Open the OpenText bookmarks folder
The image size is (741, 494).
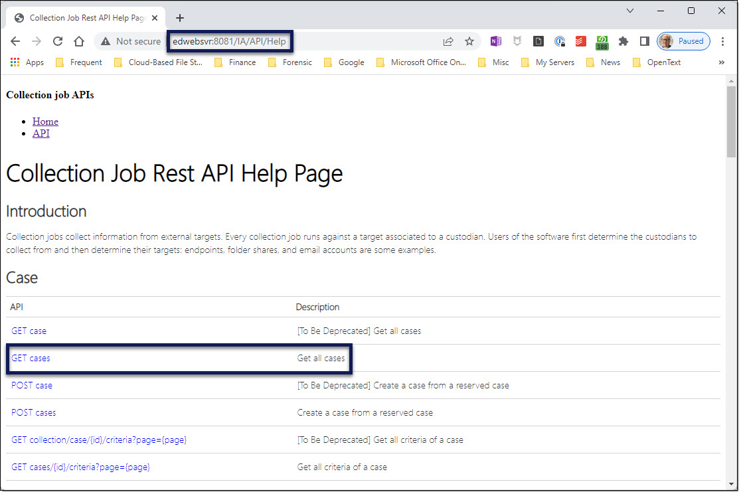657,62
